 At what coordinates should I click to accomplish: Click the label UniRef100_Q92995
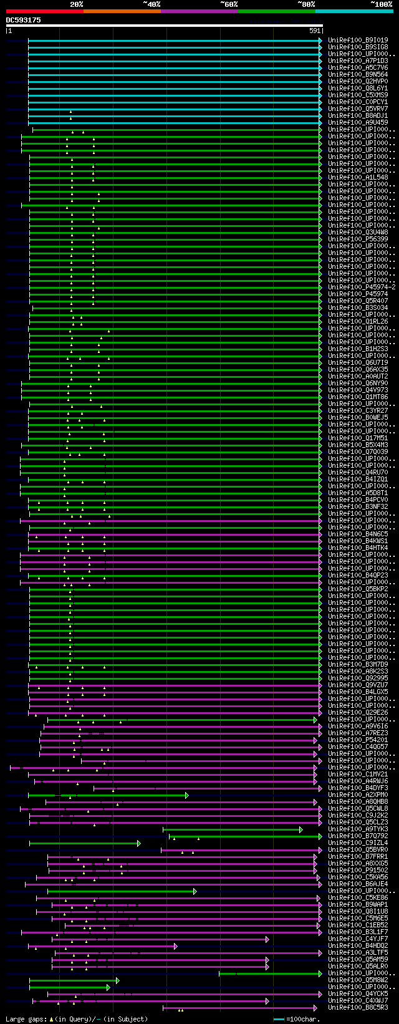coord(358,678)
